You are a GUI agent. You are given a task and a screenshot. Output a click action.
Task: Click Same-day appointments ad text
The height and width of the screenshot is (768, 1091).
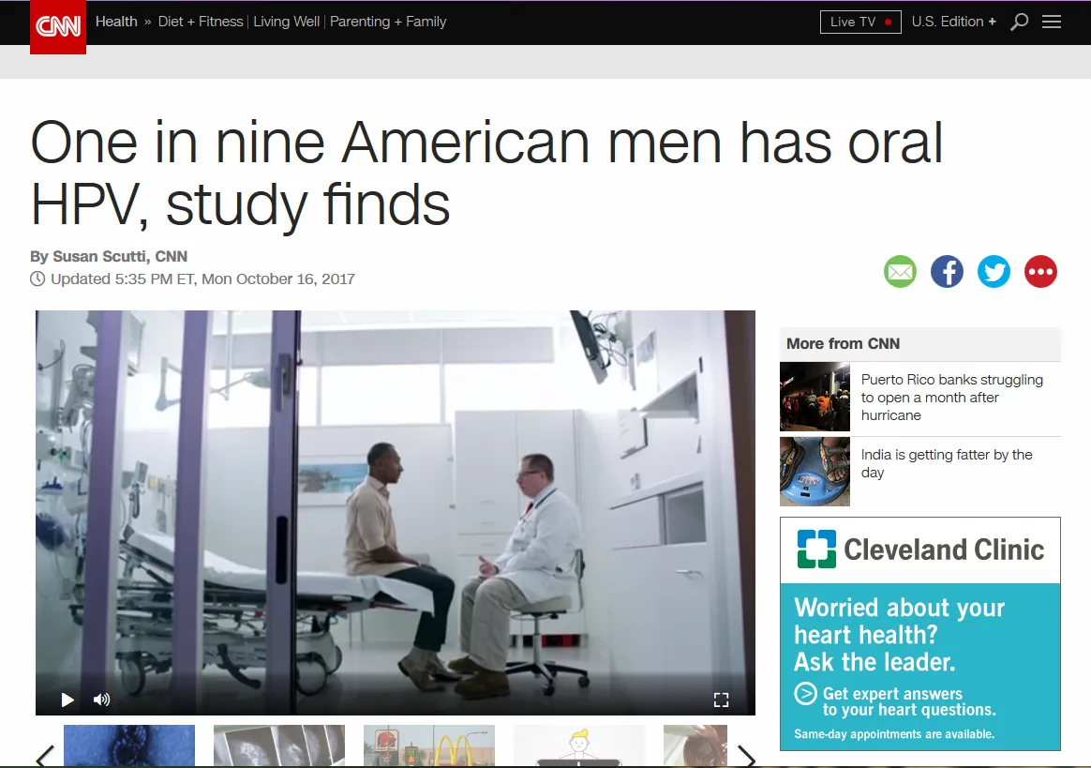894,734
